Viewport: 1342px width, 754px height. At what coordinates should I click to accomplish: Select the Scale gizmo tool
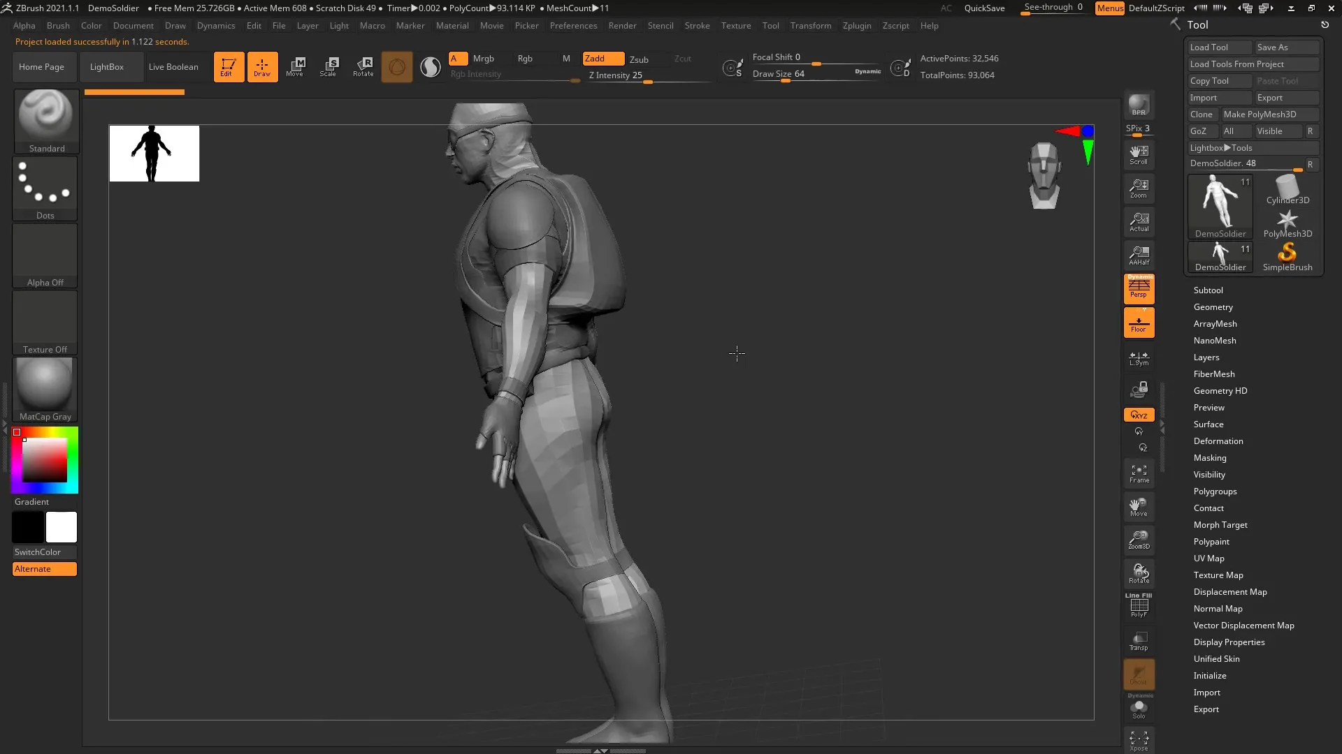tap(329, 67)
